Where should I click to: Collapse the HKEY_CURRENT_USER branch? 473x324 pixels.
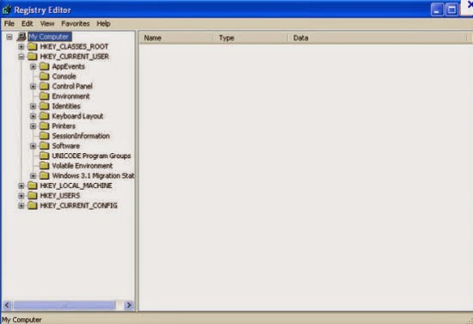(21, 57)
